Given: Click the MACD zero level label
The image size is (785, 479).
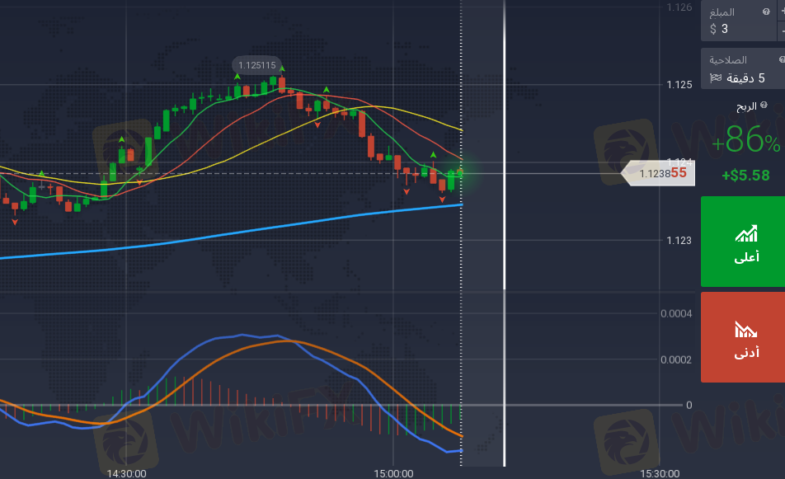Looking at the screenshot, I should [x=689, y=405].
